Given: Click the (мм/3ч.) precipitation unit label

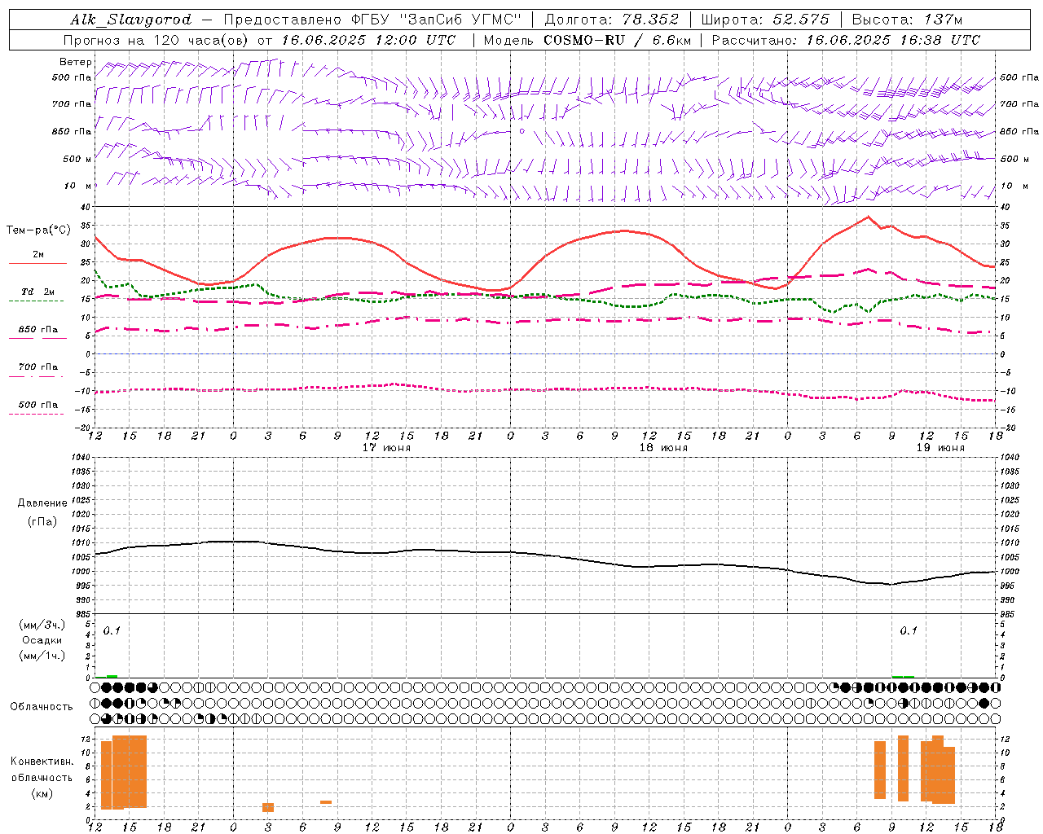Looking at the screenshot, I should click(42, 625).
